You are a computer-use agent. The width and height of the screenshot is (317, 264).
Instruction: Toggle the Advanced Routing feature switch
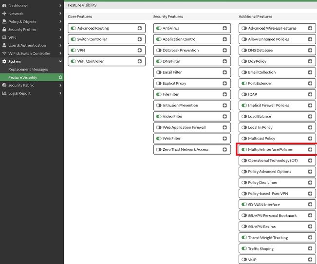tap(73, 28)
